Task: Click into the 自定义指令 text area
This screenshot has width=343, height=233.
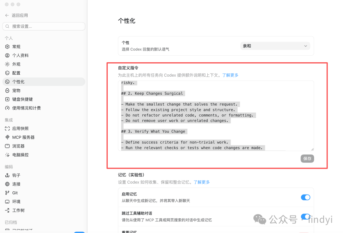Action: click(216, 116)
